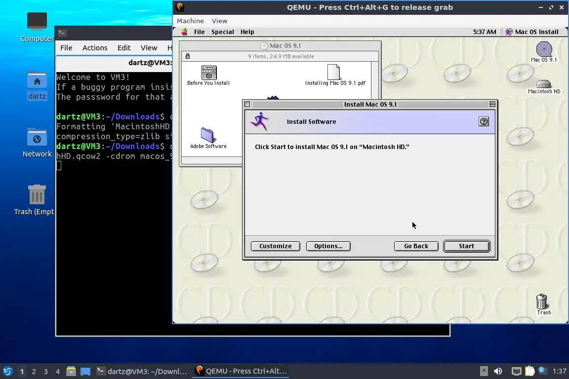569x379 pixels.
Task: Open the Mac OS File menu
Action: tap(199, 32)
